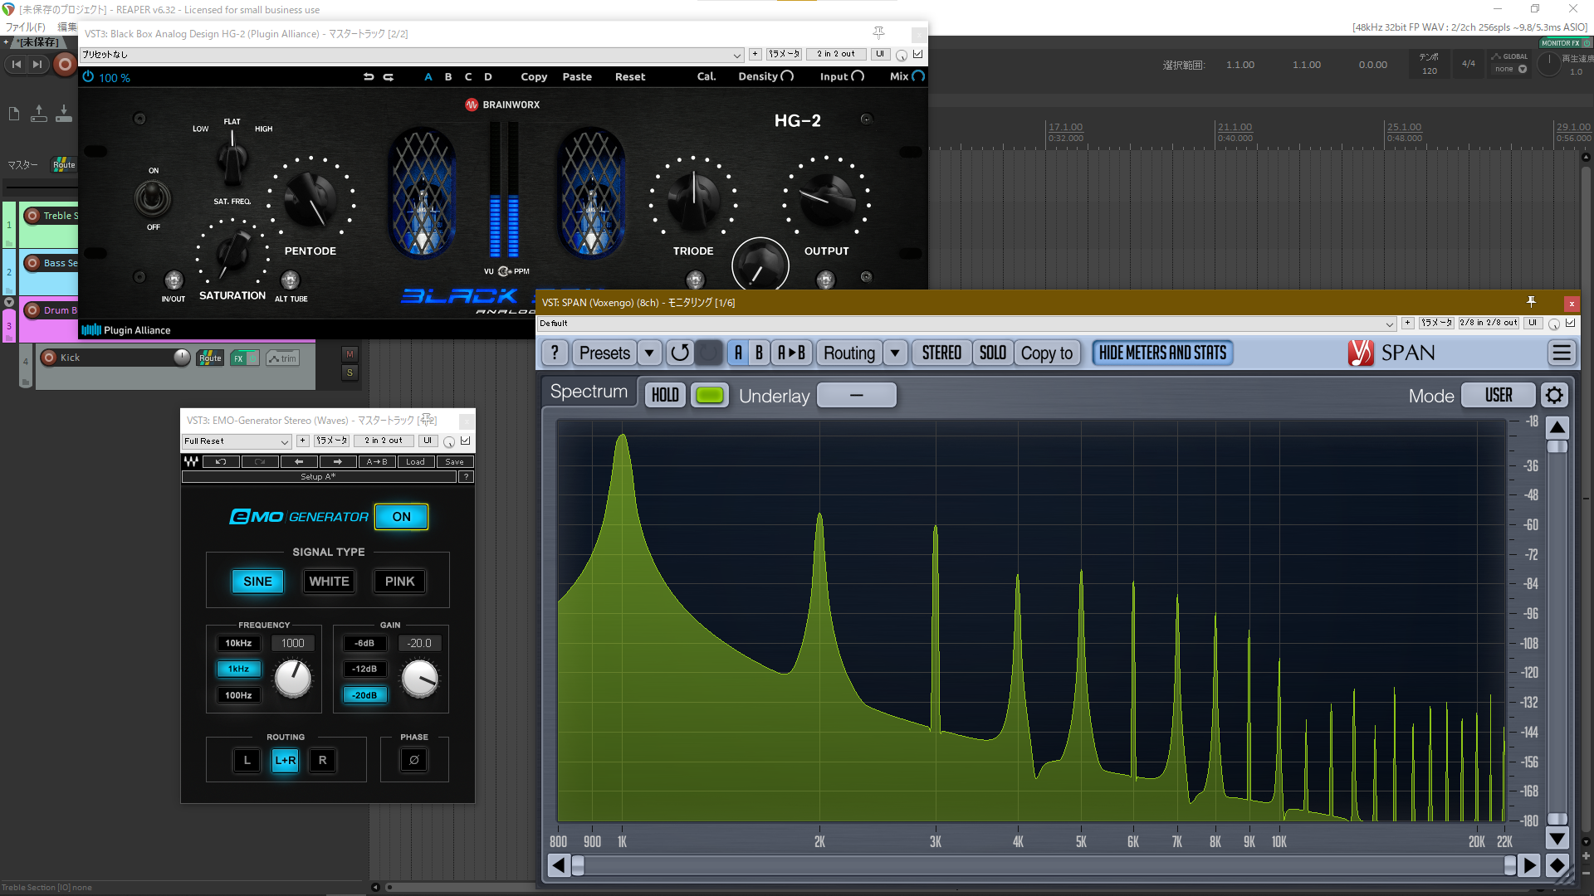Click the phase invert button

[414, 760]
